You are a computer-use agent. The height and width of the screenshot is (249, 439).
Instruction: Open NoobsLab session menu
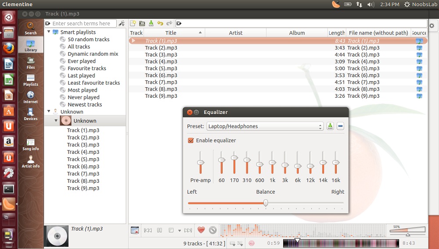coord(420,4)
